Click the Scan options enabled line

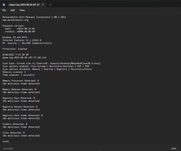click(x=46, y=66)
